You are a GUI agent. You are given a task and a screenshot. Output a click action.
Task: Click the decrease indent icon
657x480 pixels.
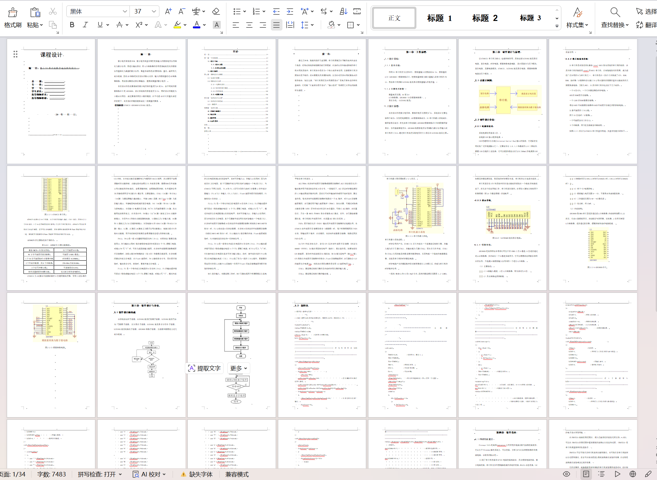276,12
